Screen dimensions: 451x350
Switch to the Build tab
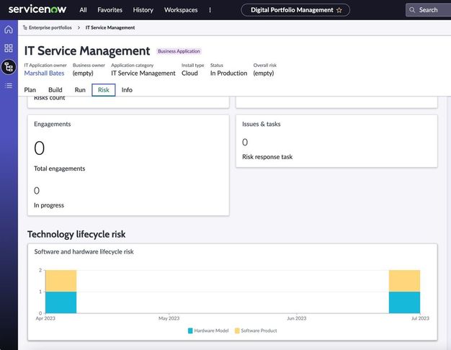tap(55, 90)
